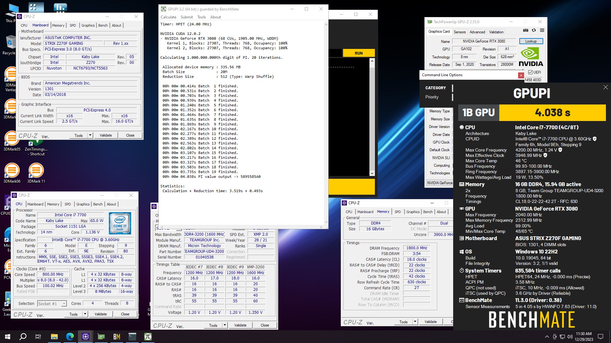This screenshot has height=343, width=611.
Task: Open Task View from the taskbar
Action: [38, 337]
